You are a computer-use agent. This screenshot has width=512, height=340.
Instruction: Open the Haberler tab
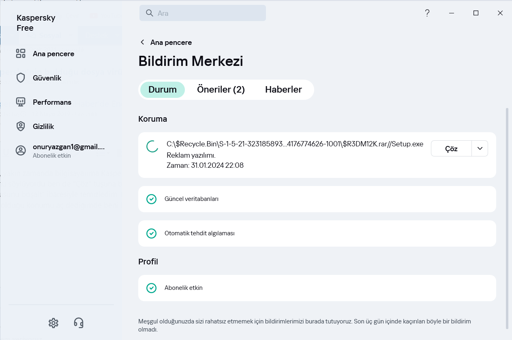(x=283, y=90)
